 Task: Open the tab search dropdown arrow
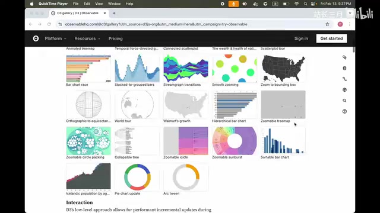tap(350, 13)
